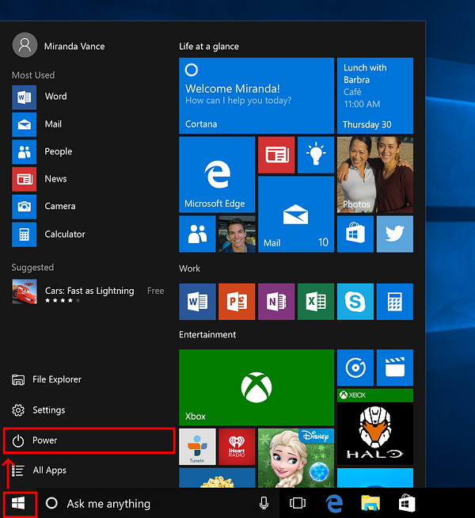Open Word from the Most Used list

[x=40, y=97]
